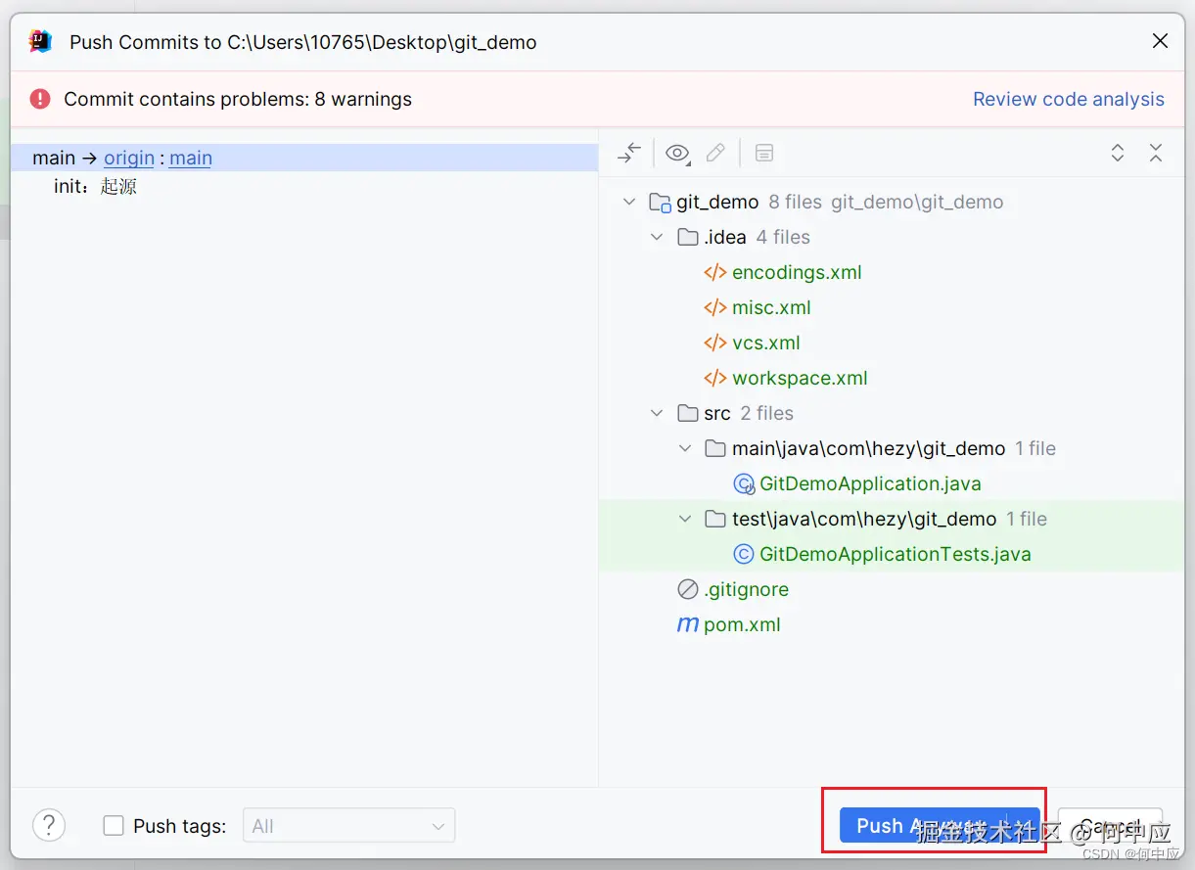Select encodings.xml in the tree
1195x870 pixels.
[797, 272]
